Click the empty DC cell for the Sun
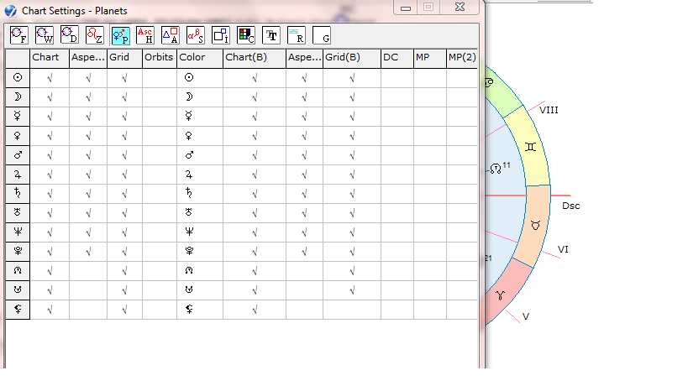This screenshot has height=386, width=688. (397, 77)
